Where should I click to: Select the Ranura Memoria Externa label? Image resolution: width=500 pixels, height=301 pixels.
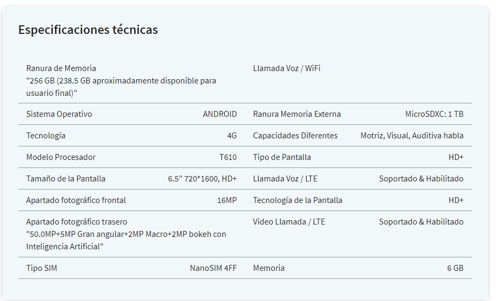coord(297,114)
